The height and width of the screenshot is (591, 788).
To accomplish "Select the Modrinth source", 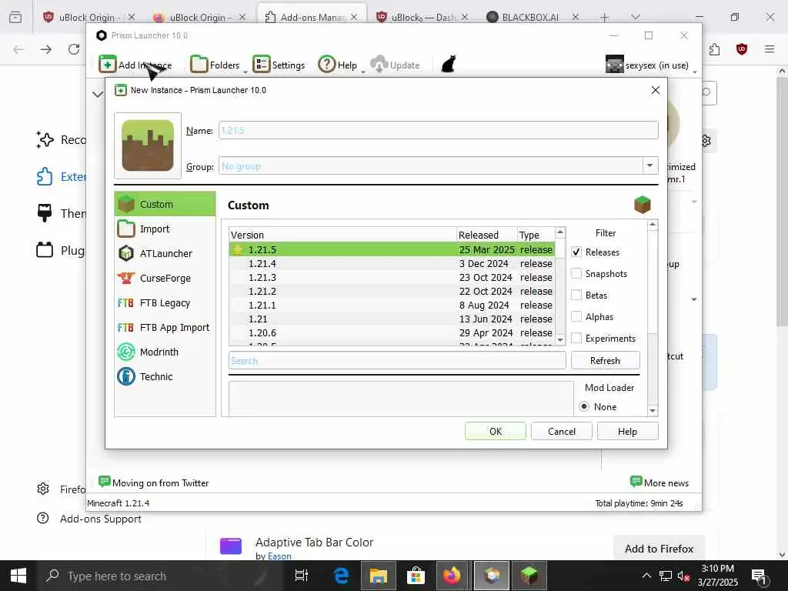I will pos(165,352).
